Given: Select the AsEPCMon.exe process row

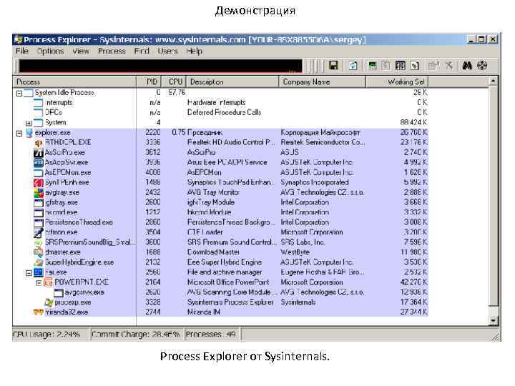Looking at the screenshot, I should 220,173.
